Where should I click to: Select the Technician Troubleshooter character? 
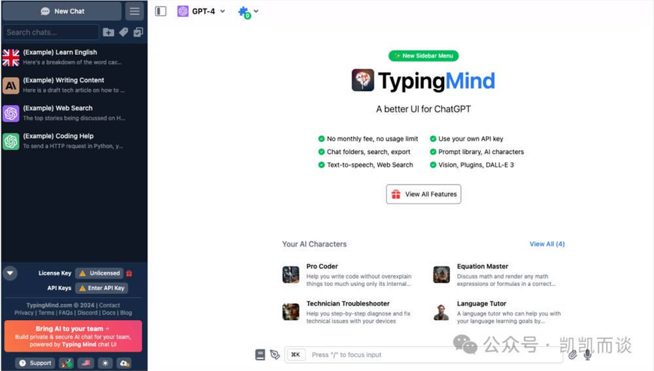click(x=349, y=311)
